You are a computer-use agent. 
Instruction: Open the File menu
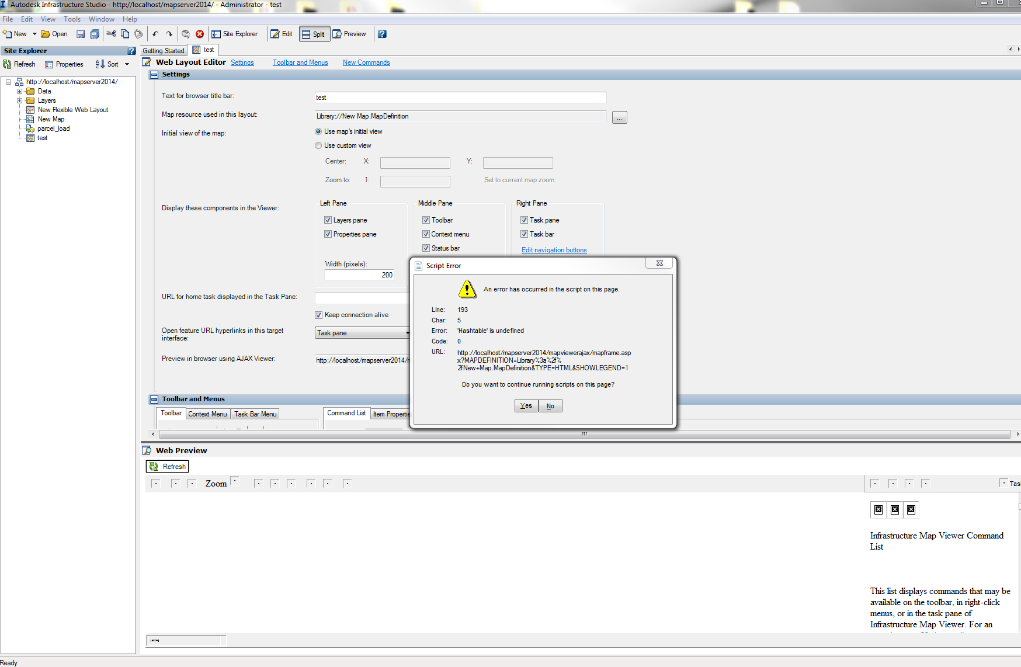tap(8, 19)
